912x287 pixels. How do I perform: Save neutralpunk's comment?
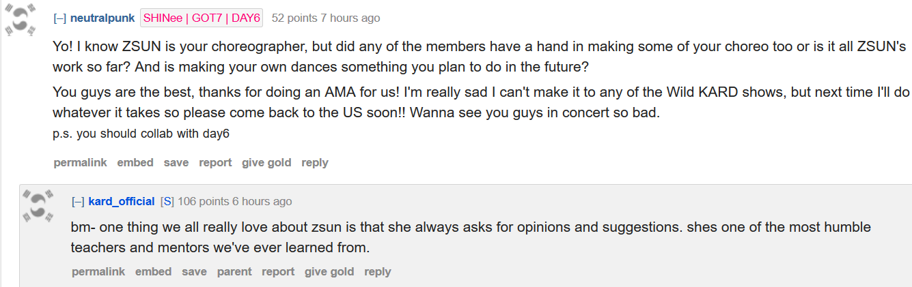point(176,163)
